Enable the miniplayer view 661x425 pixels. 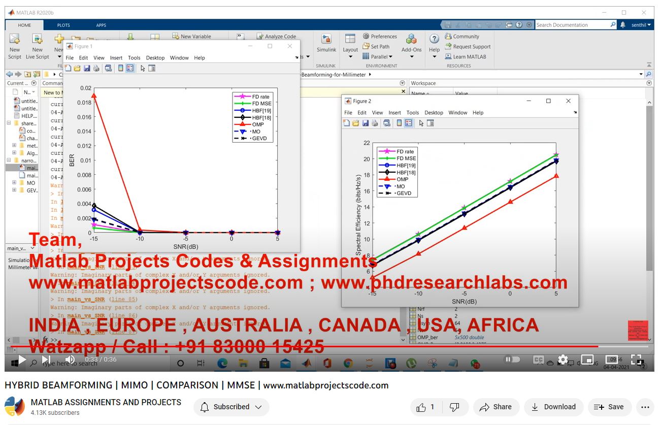tap(587, 359)
